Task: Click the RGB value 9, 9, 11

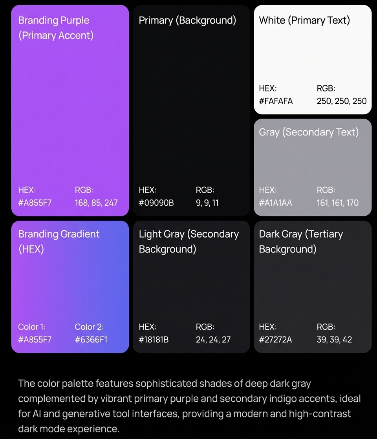Action: click(207, 203)
